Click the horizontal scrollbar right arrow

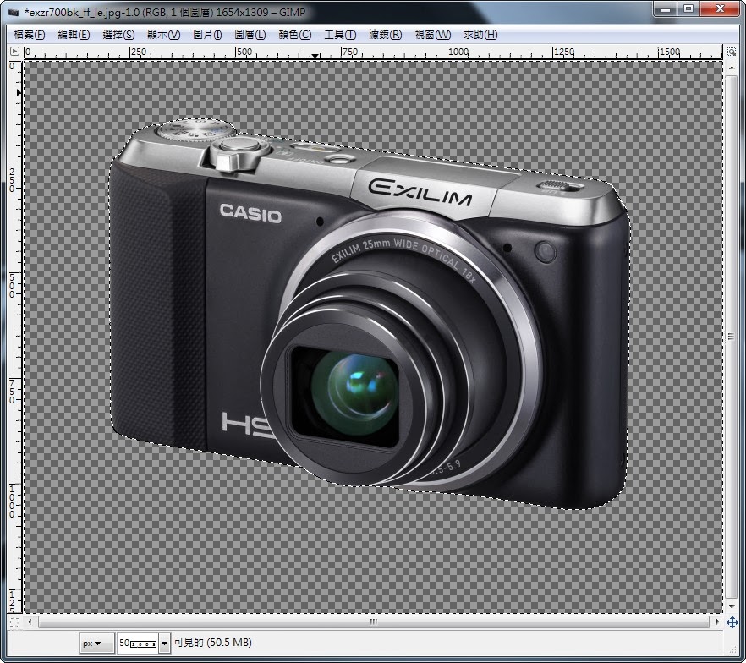(717, 622)
